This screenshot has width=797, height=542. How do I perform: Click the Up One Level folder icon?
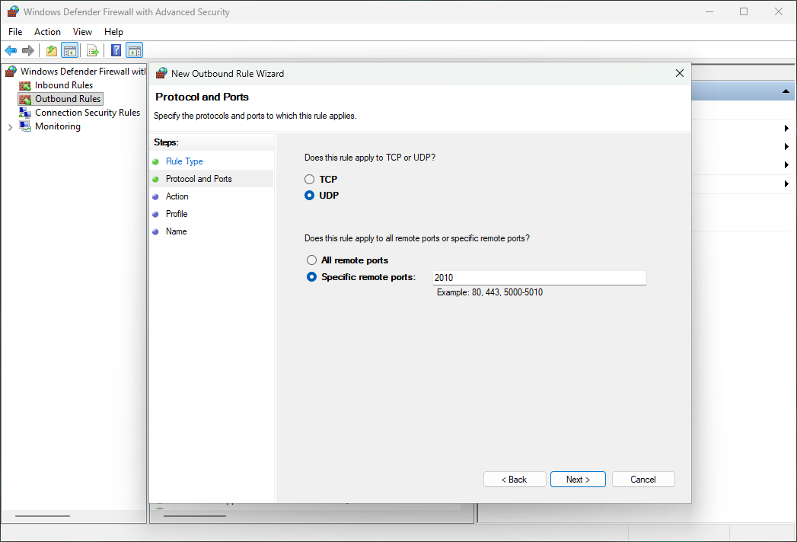pos(51,51)
